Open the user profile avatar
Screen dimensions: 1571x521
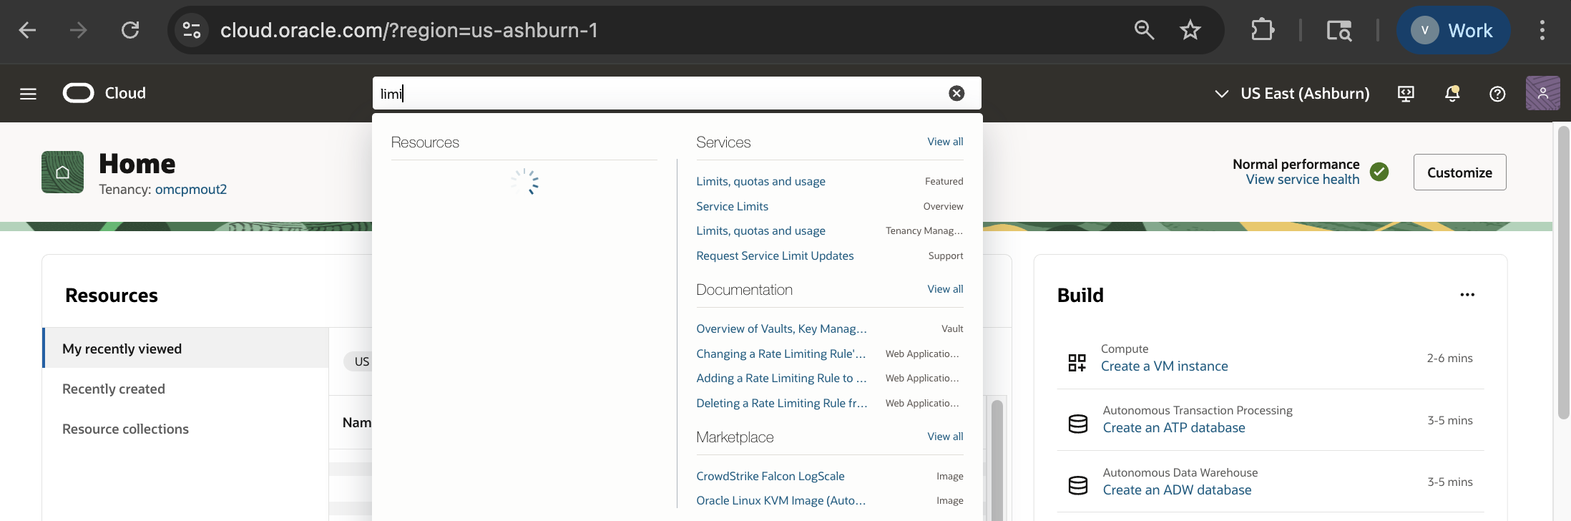[x=1542, y=94]
